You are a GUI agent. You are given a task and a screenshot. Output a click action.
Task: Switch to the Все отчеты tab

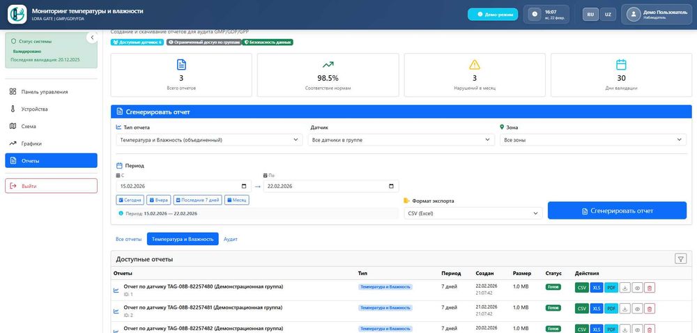[128, 239]
